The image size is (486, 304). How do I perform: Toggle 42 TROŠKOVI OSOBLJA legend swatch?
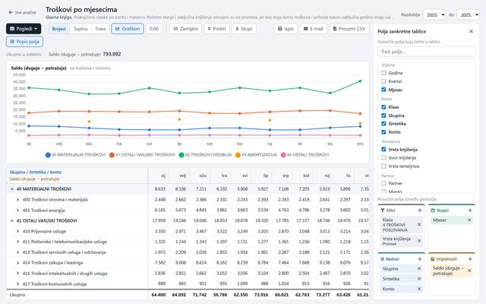(181, 155)
